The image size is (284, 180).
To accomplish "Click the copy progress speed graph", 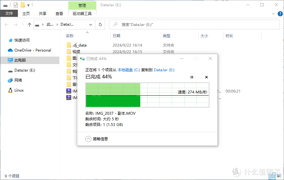I will pyautogui.click(x=147, y=95).
